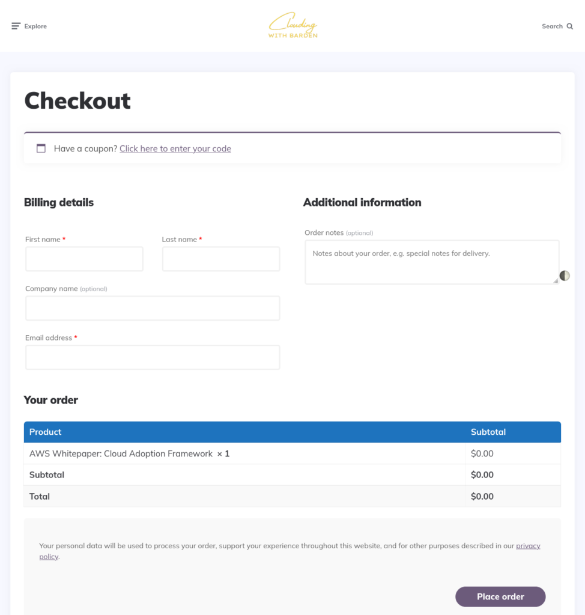Focus the Company name field
585x615 pixels.
click(153, 308)
